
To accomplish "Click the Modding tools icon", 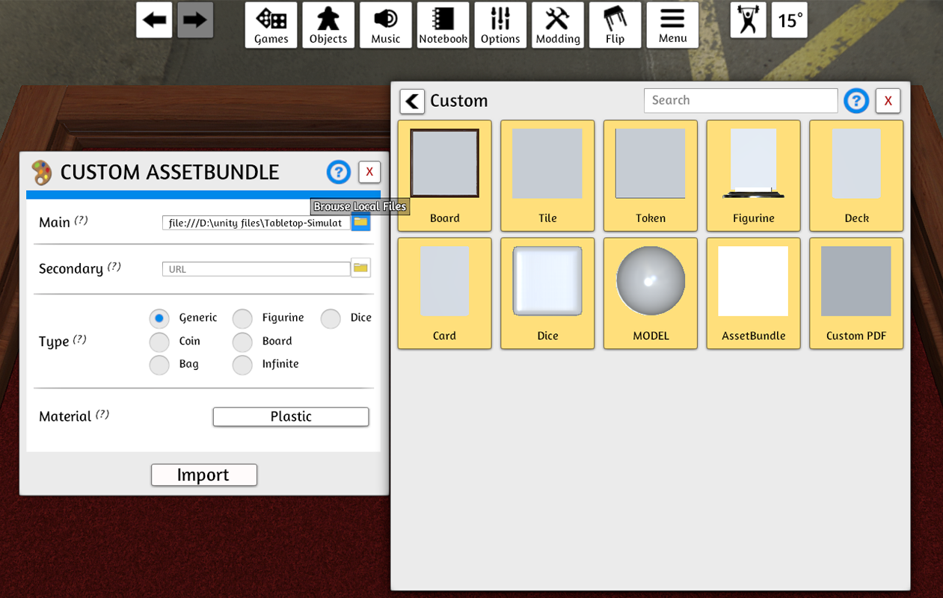I will (558, 25).
